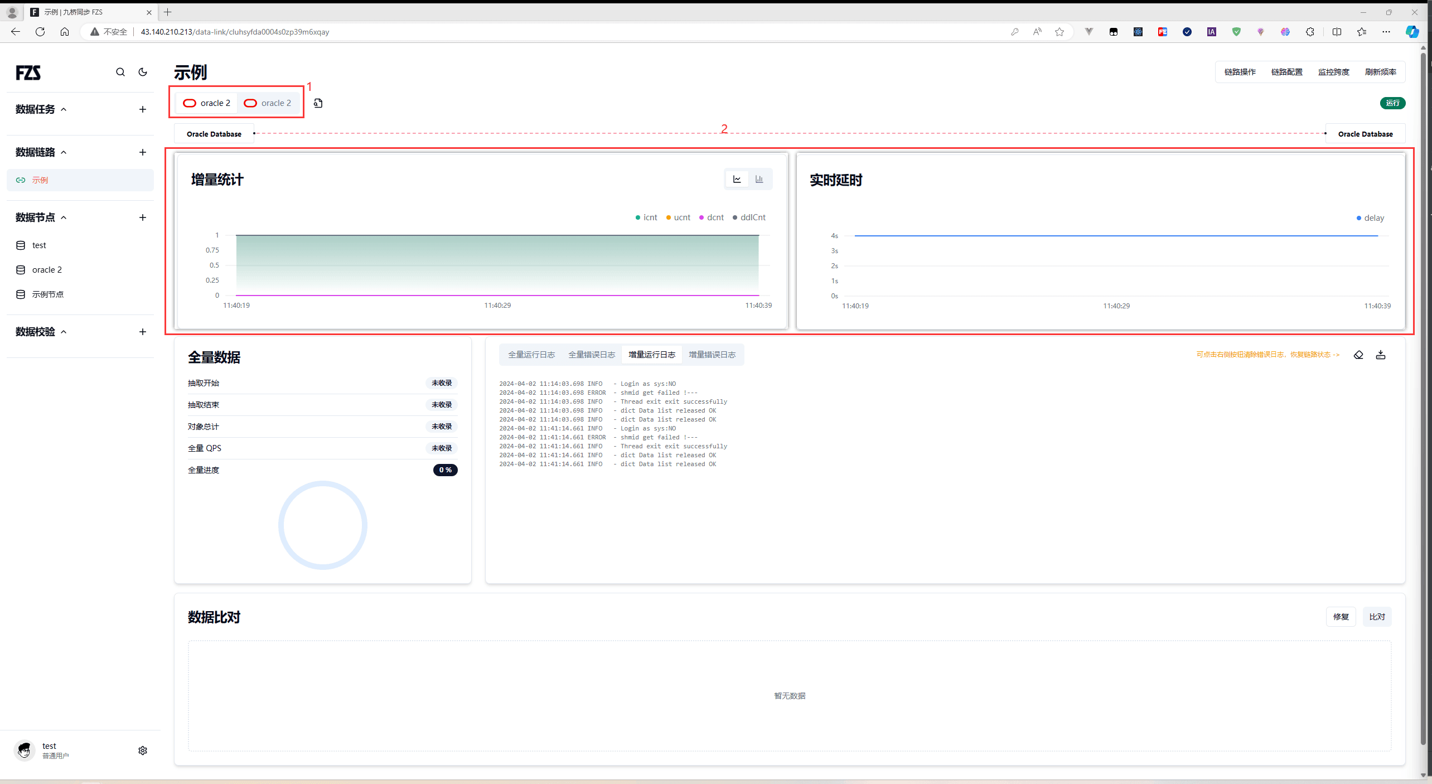Image resolution: width=1432 pixels, height=784 pixels.
Task: Click the settings gear beside user test
Action: (x=143, y=751)
